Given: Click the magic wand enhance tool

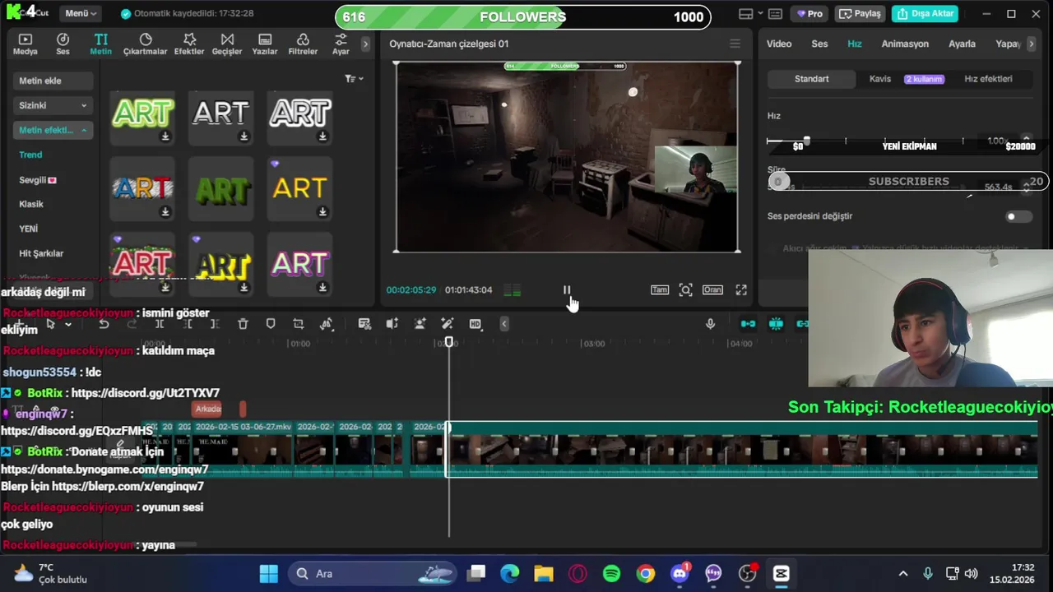Looking at the screenshot, I should pyautogui.click(x=448, y=324).
